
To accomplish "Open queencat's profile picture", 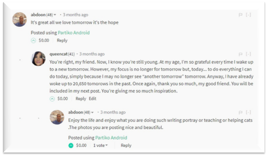I will (38, 58).
